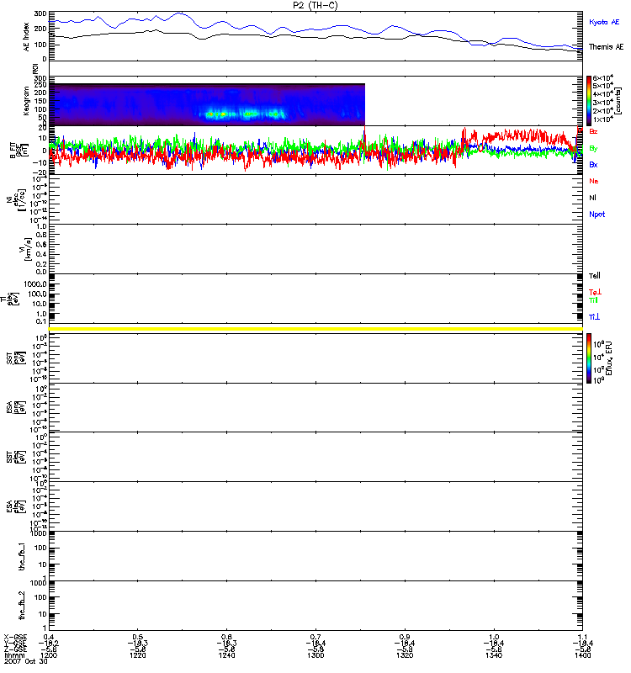Select the green "Ti∥" temperature legend label
The height and width of the screenshot is (673, 631).
[593, 300]
